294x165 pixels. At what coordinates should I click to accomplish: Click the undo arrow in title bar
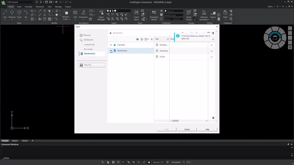pyautogui.click(x=61, y=2)
